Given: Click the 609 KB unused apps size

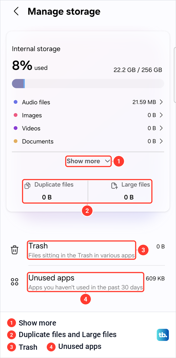Looking at the screenshot, I should coord(155,278).
